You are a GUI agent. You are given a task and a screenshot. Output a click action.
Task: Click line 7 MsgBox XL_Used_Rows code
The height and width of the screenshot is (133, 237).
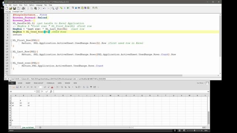tap(40, 32)
